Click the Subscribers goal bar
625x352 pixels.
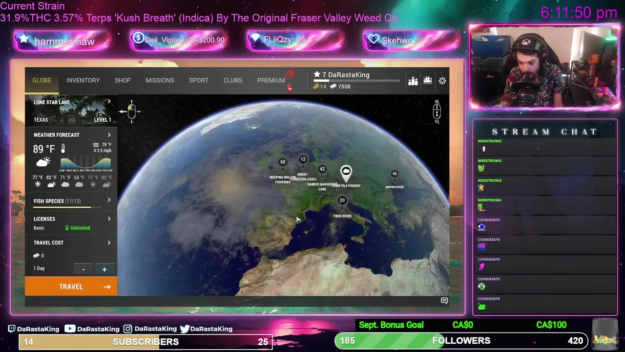(146, 342)
